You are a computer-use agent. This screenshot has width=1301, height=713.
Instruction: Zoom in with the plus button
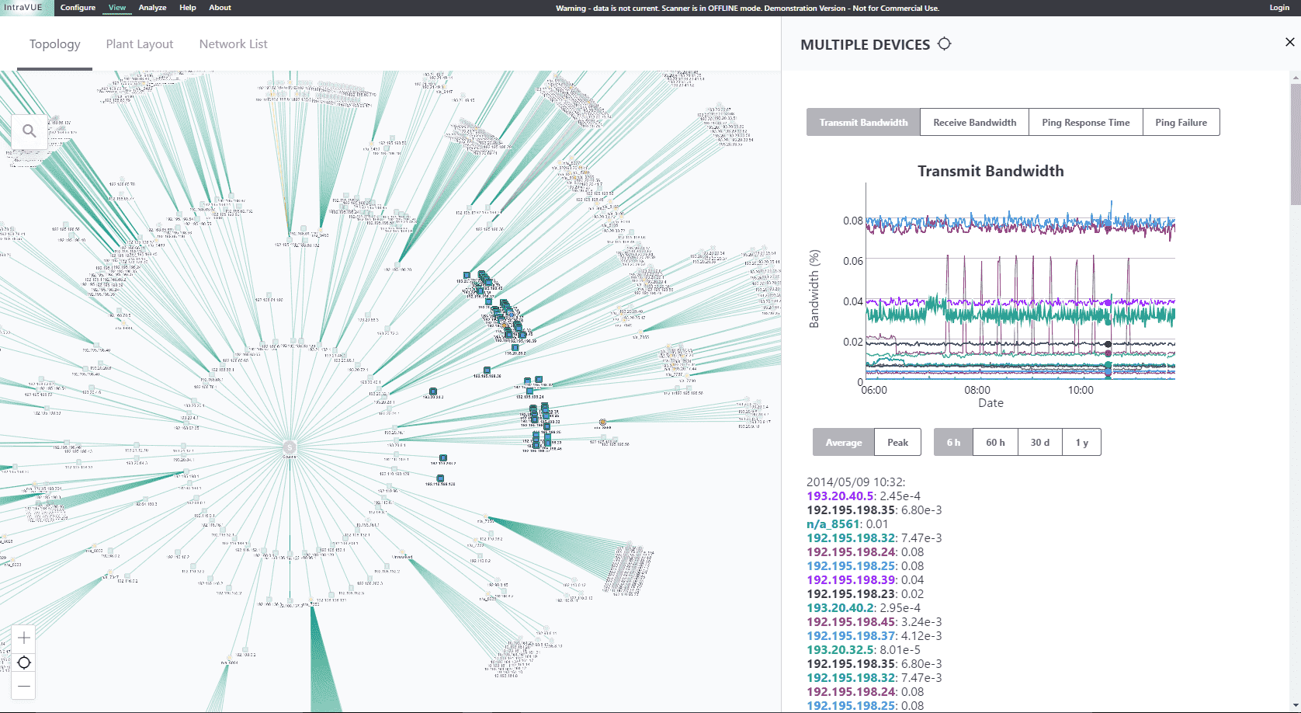(x=24, y=638)
